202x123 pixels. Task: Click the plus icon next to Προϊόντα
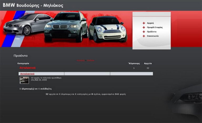pos(144,32)
